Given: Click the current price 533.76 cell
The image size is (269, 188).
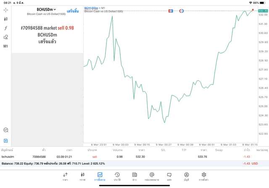Looking at the screenshot, I should 203,157.
